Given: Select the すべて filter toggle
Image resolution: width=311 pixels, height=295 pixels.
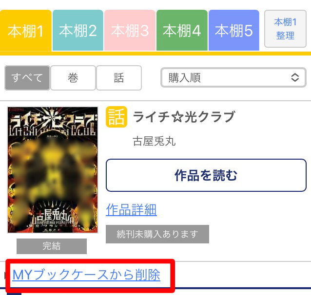Looking at the screenshot, I should 27,78.
